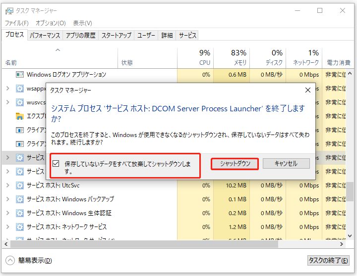This screenshot has height=276, width=357.
Task: Expand サービス ホスト: Windows 生体認証 group
Action: tap(8, 213)
